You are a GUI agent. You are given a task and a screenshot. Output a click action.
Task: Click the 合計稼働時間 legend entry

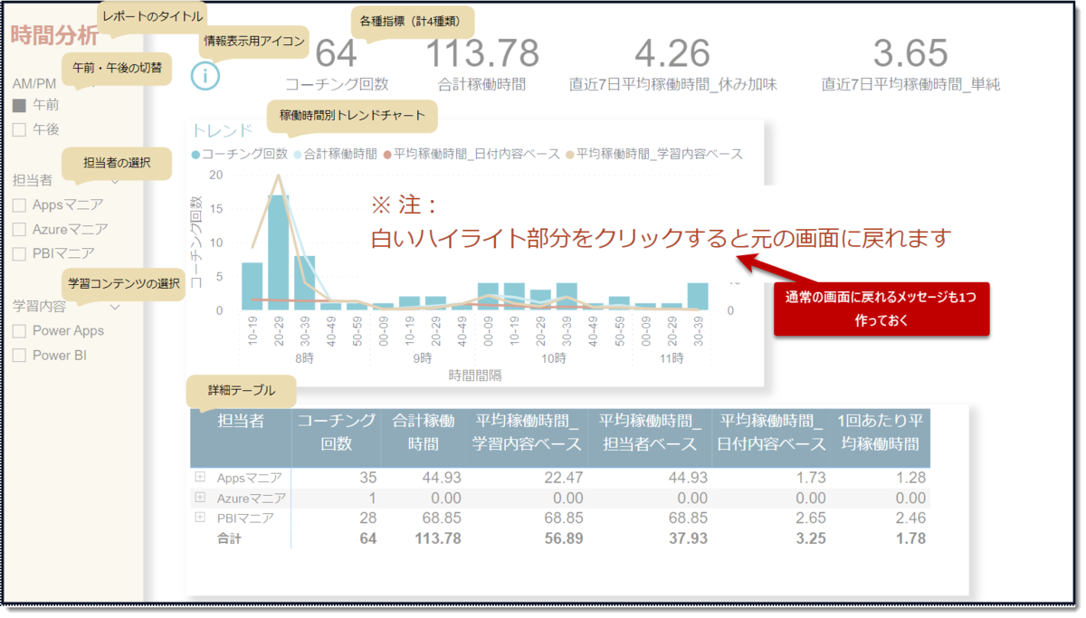[335, 155]
